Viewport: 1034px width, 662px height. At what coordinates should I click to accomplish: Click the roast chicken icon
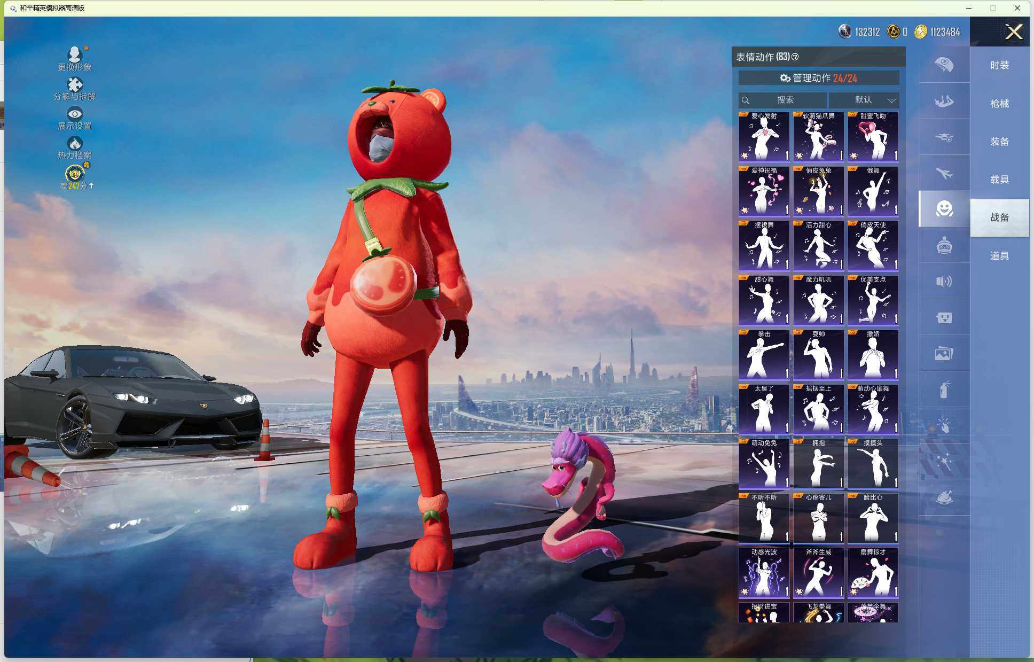[x=944, y=497]
